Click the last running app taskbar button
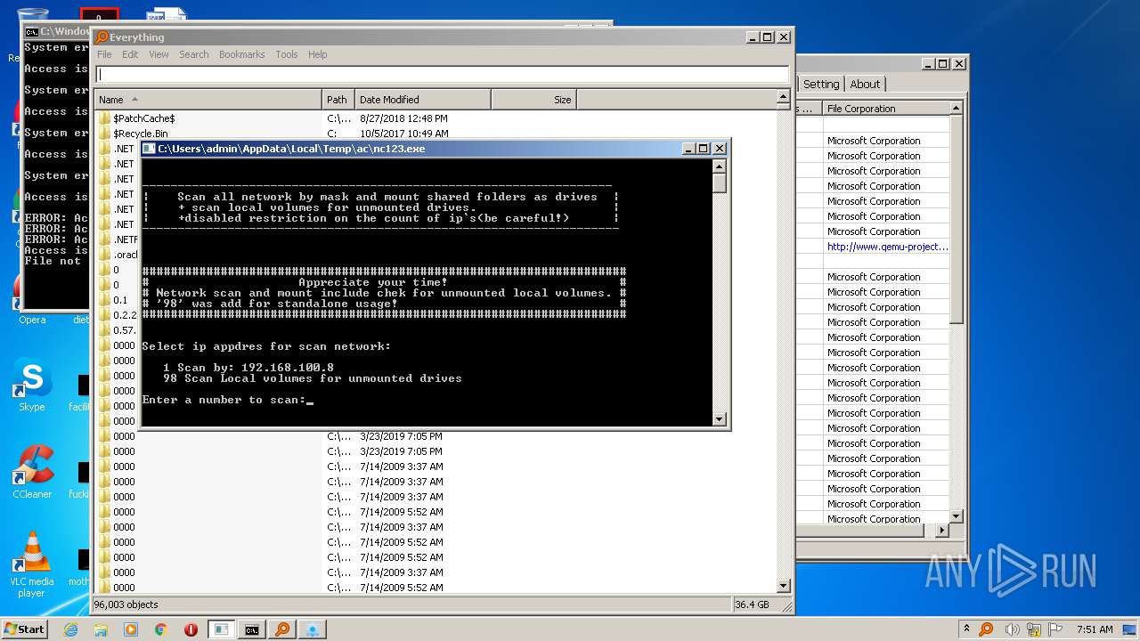 313,629
